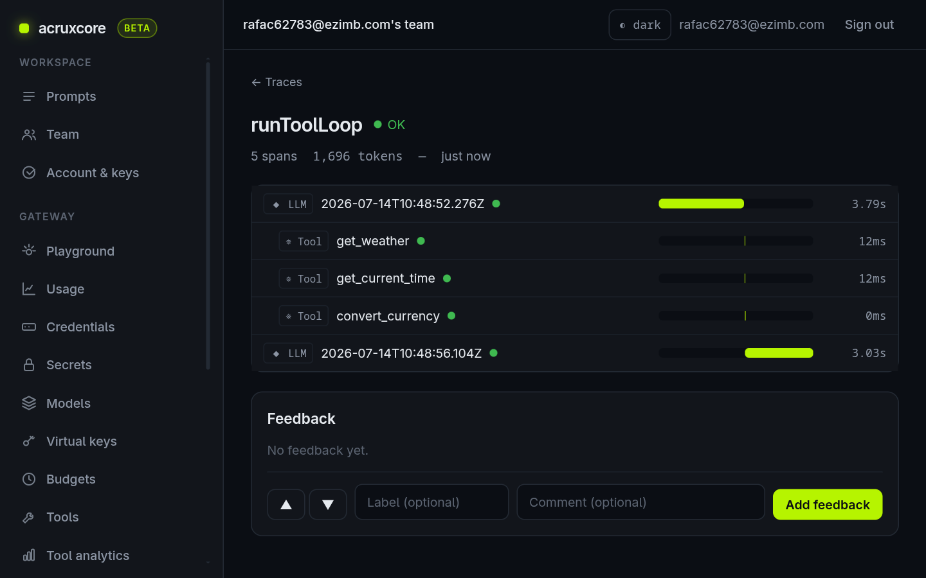
Task: Click the Tool analytics bar chart icon
Action: (x=29, y=556)
